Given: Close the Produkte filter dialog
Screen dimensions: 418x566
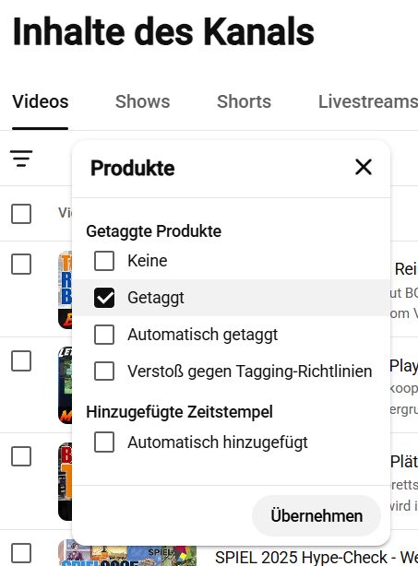Looking at the screenshot, I should click(x=363, y=167).
